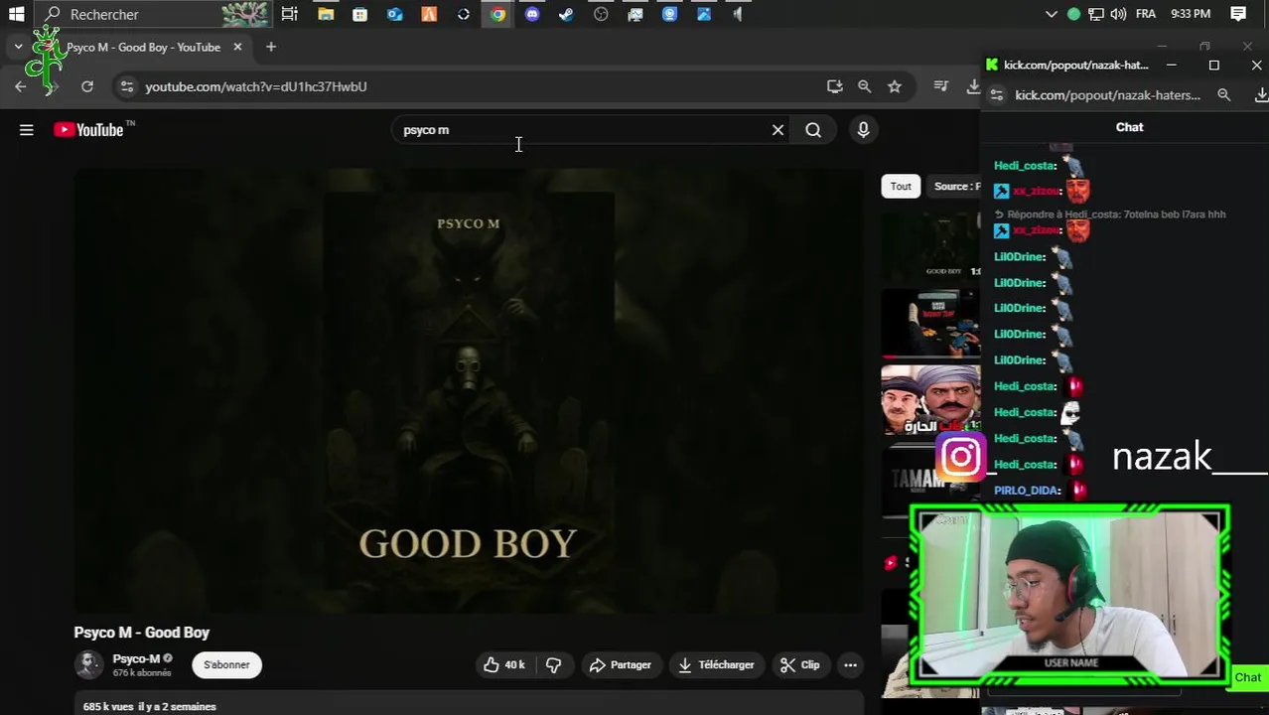This screenshot has height=715, width=1269.
Task: Open the Psyco-M channel avatar
Action: [x=88, y=664]
